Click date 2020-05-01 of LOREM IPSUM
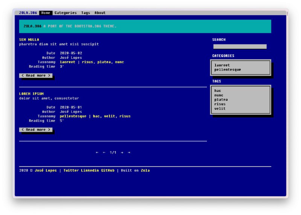 [71, 107]
